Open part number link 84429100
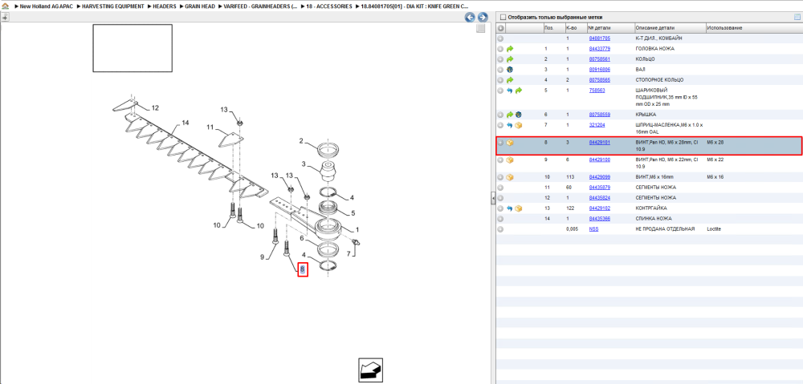The height and width of the screenshot is (384, 803). 599,160
